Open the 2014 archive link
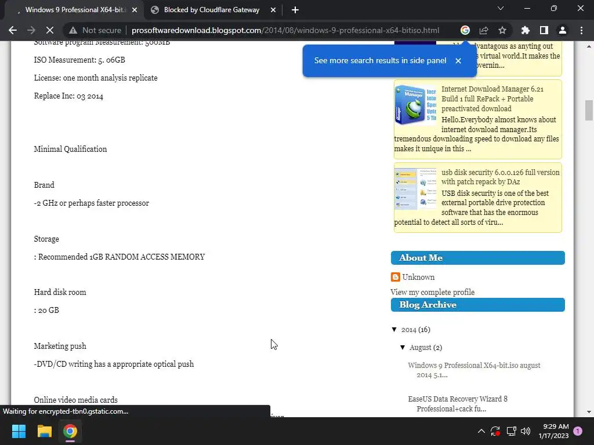 (x=409, y=330)
